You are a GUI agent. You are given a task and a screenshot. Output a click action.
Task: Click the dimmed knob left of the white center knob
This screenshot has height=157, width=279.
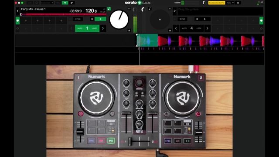[x=135, y=10]
